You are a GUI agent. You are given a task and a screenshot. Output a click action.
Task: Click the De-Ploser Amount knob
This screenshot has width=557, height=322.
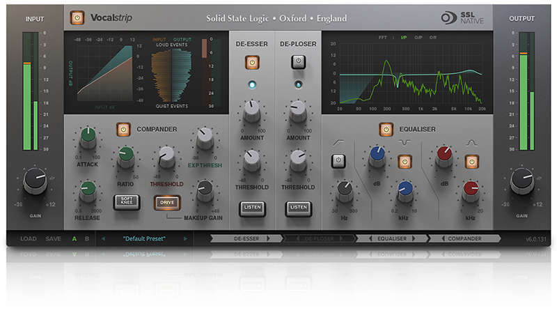299,112
